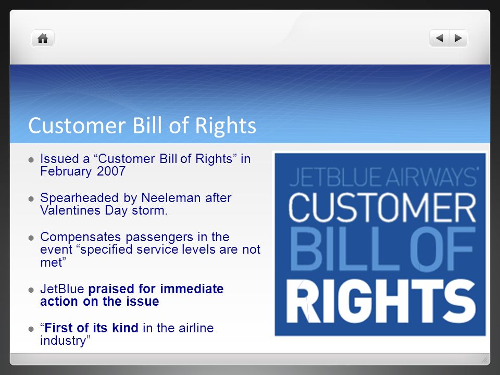
Task: Select 'Valentines Day storm.' text line
Action: (104, 210)
